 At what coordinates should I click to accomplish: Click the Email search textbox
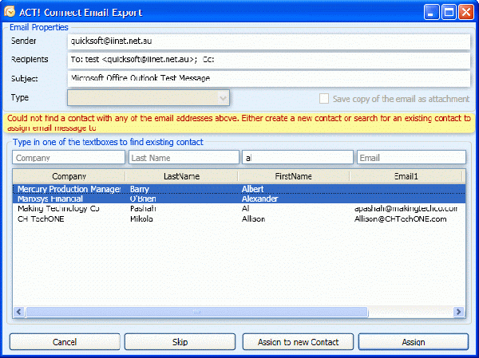point(411,158)
